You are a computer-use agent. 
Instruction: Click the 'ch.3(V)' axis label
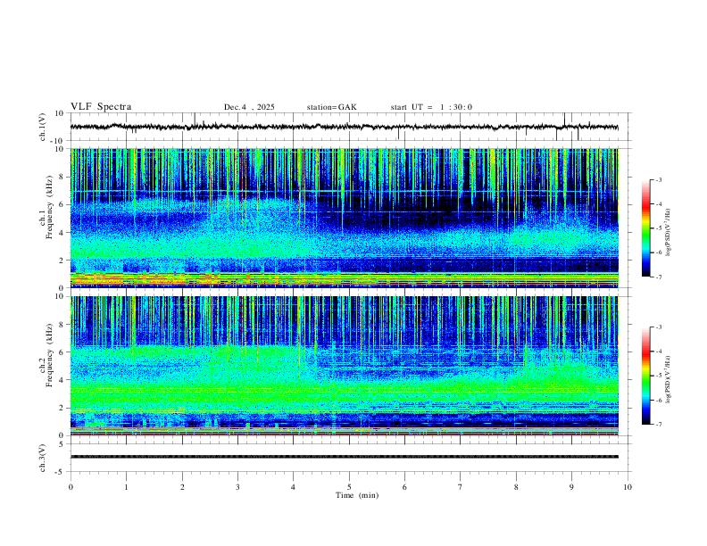tap(43, 458)
